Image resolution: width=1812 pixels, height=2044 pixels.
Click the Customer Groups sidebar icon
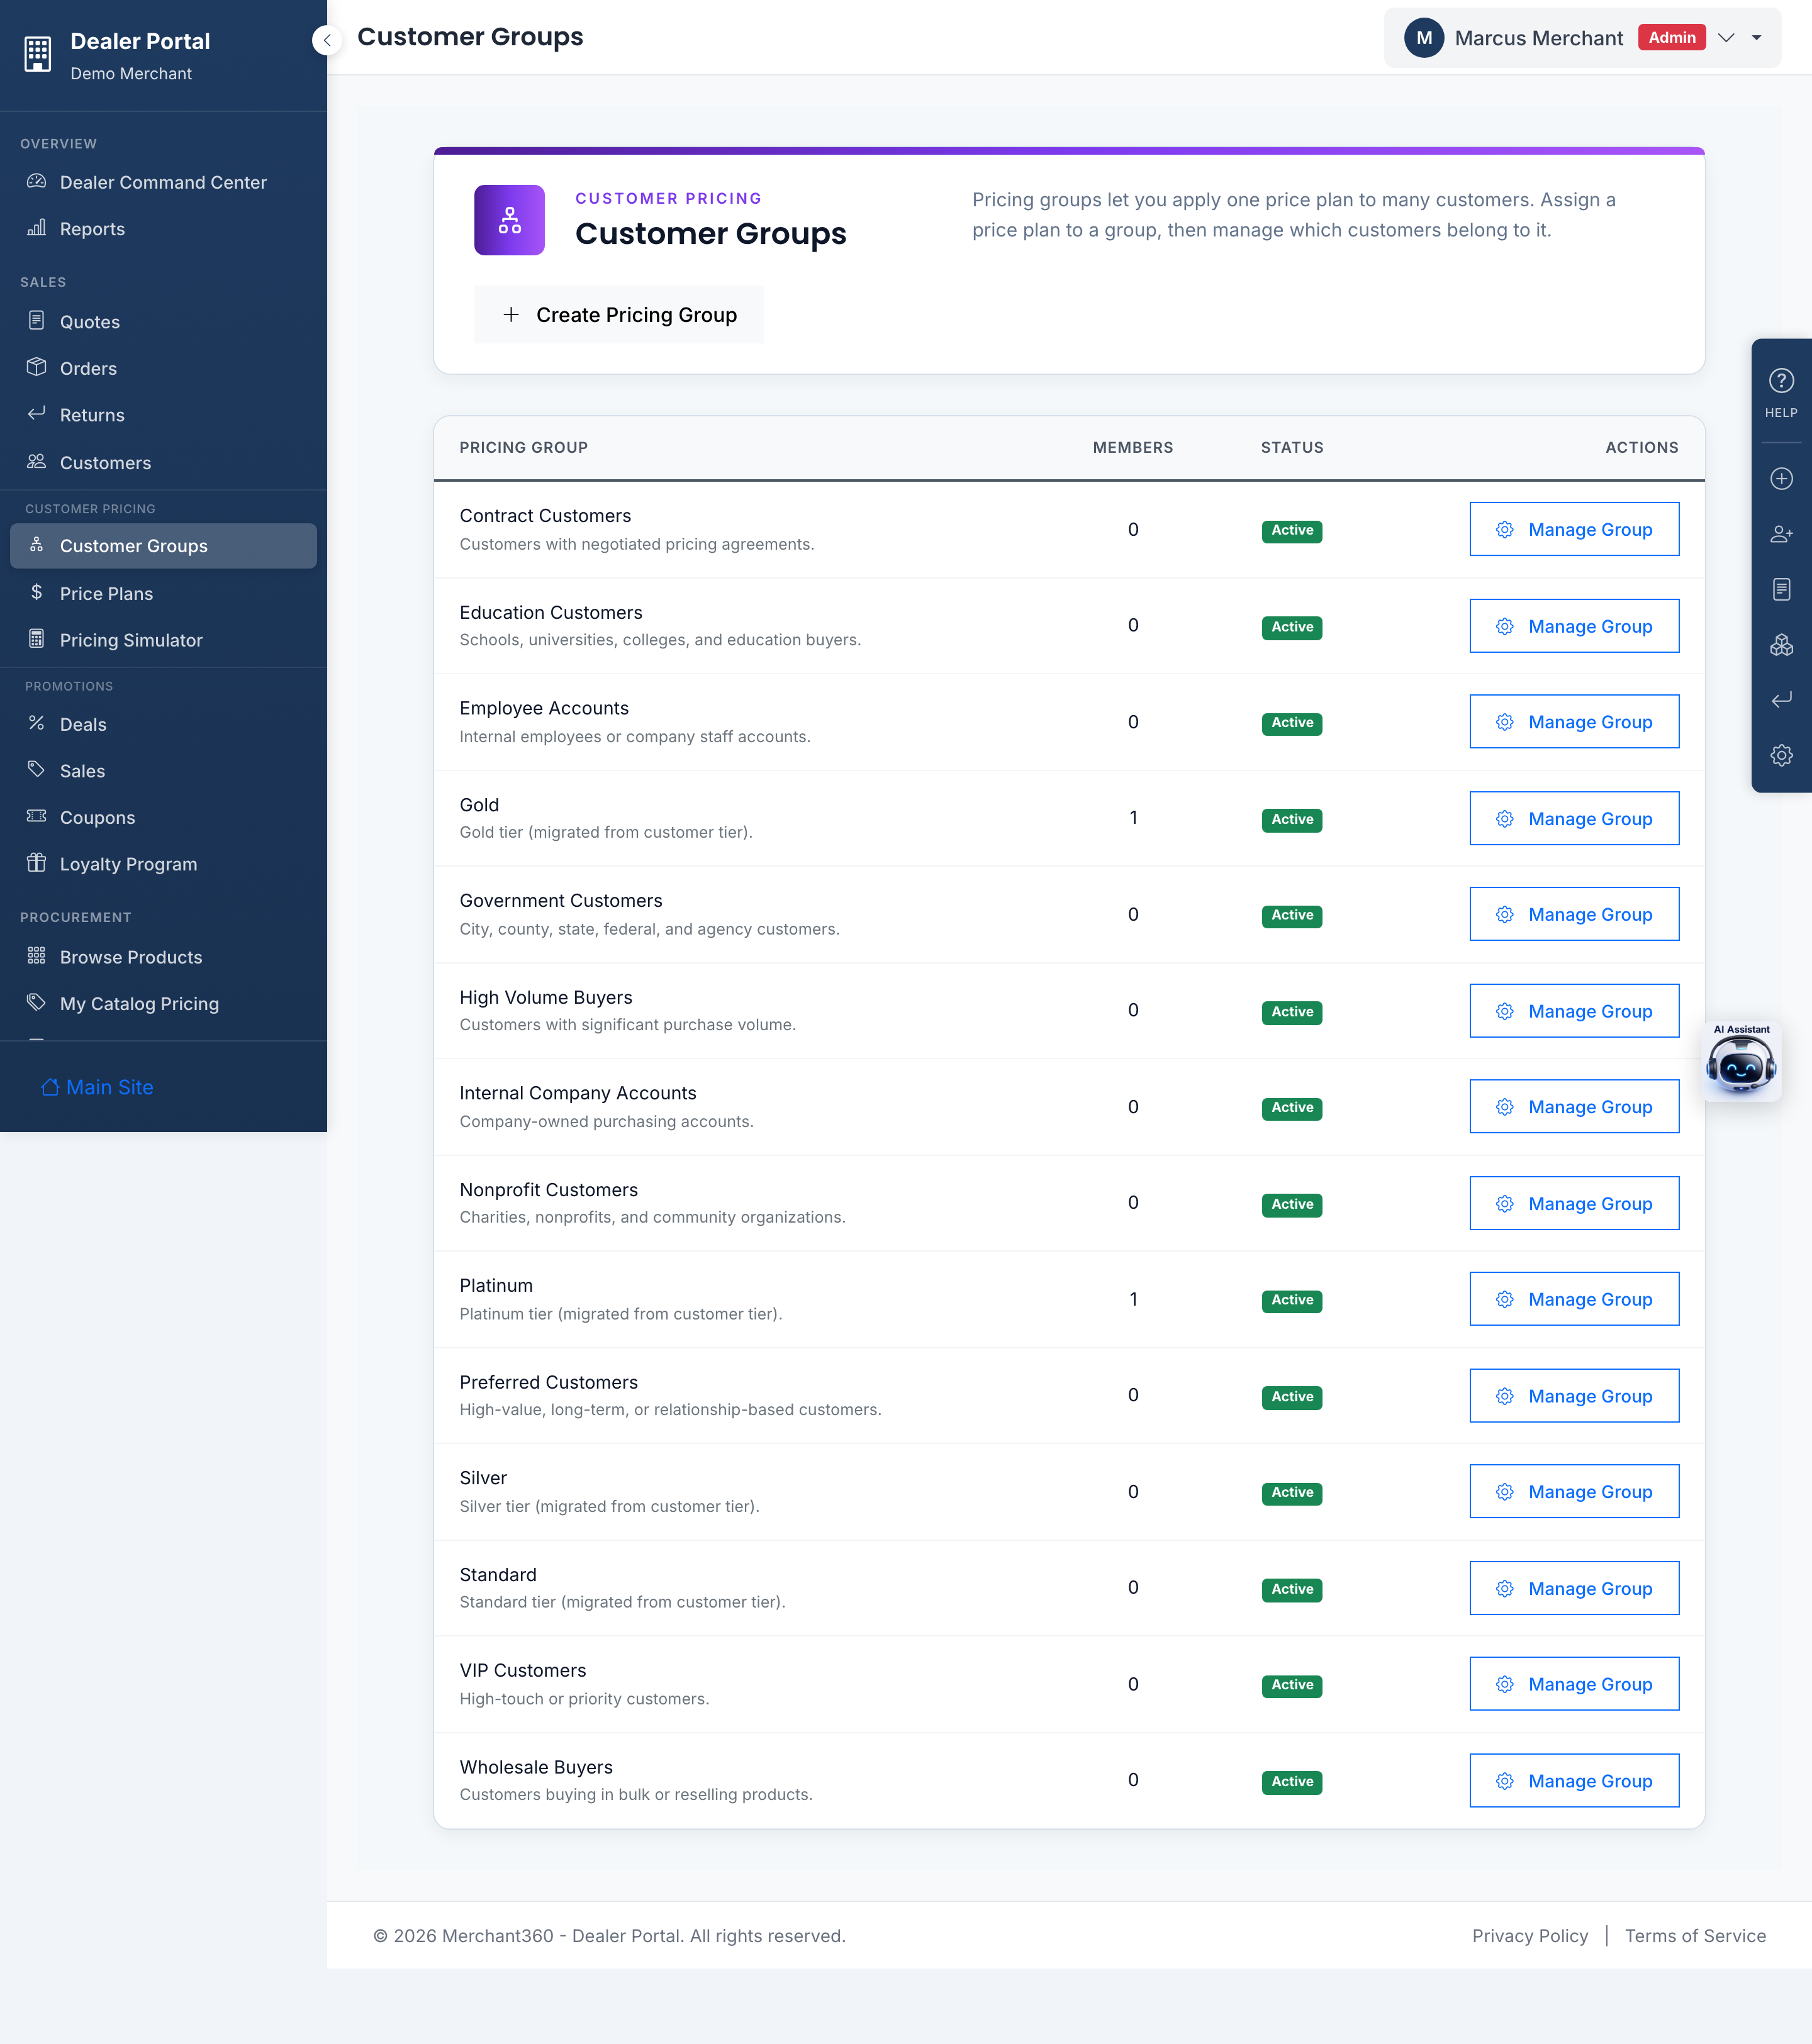coord(37,544)
